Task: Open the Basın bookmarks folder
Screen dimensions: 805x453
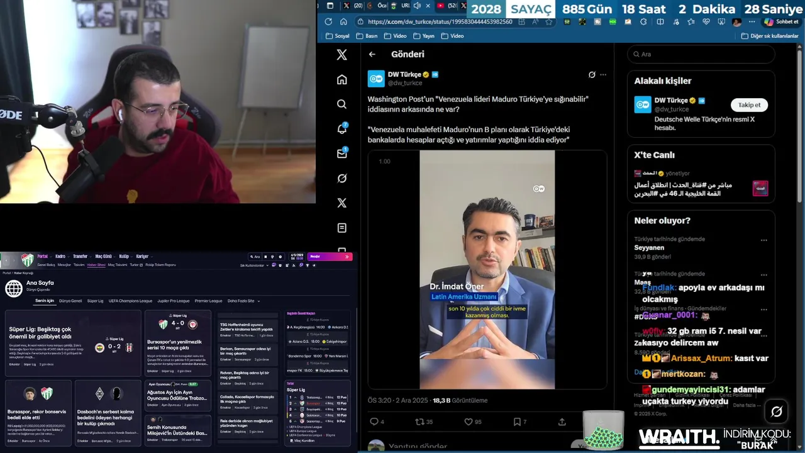Action: 367,36
